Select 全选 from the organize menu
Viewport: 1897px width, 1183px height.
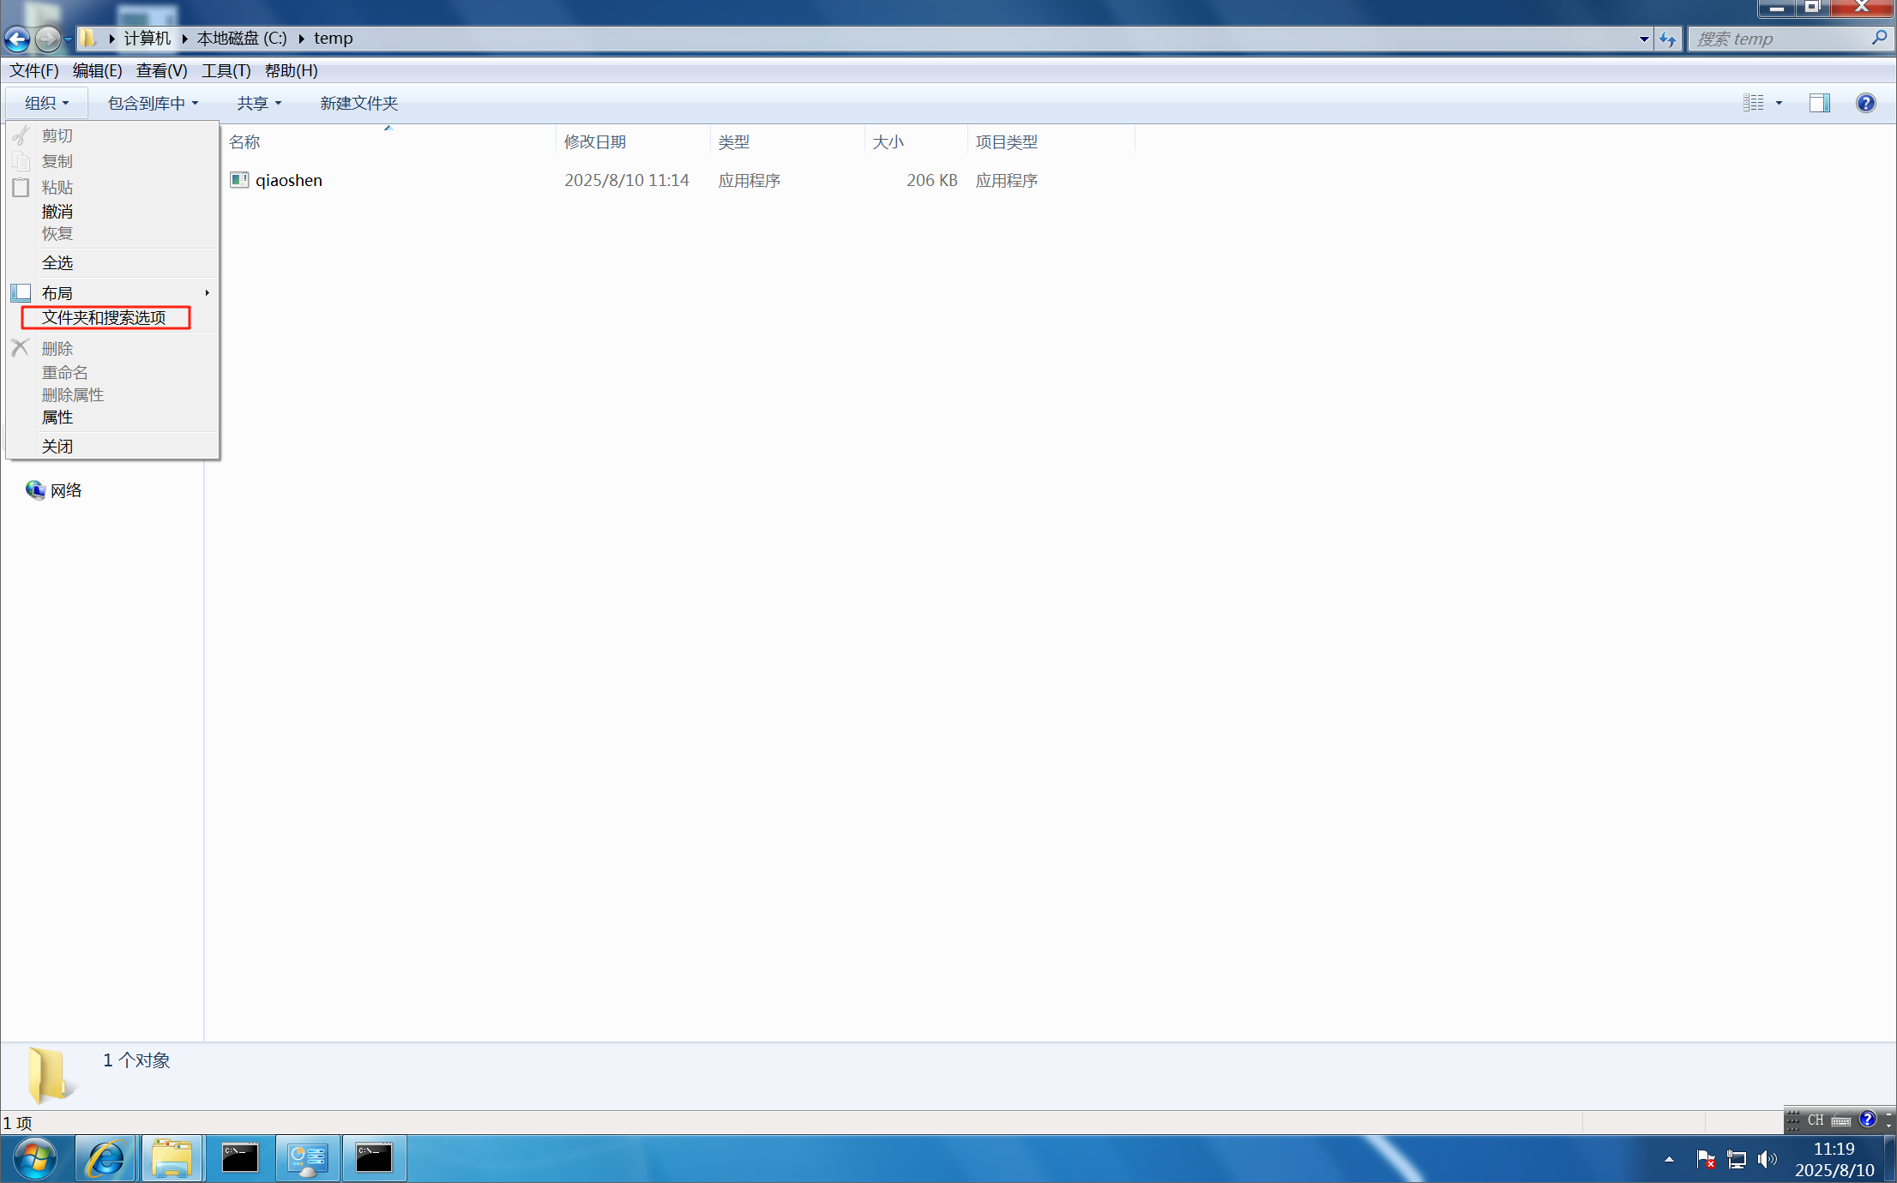[57, 263]
